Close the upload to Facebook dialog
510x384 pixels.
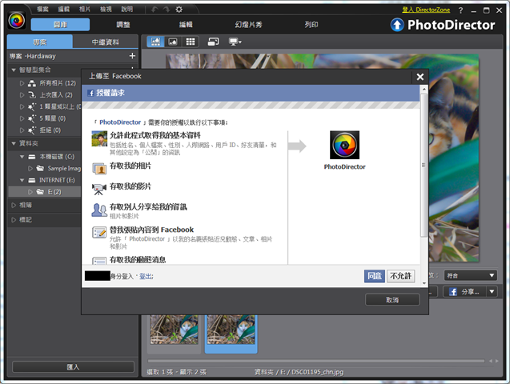click(420, 77)
